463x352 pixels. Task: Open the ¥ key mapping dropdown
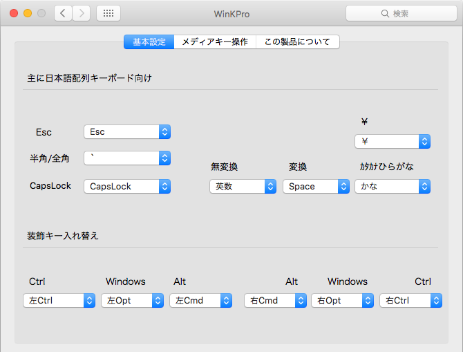click(393, 142)
